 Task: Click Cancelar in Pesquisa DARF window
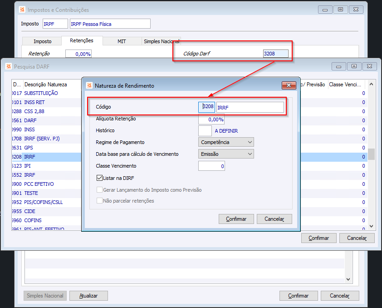pyautogui.click(x=357, y=238)
